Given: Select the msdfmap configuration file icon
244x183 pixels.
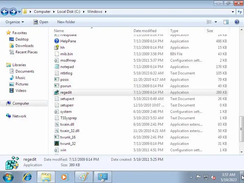Looking at the screenshot, I should point(56,60).
